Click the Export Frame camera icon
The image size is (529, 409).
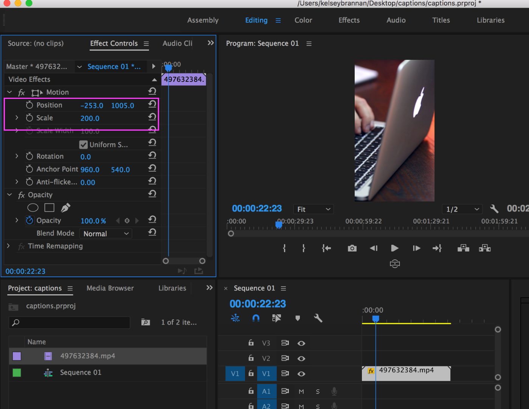point(352,248)
